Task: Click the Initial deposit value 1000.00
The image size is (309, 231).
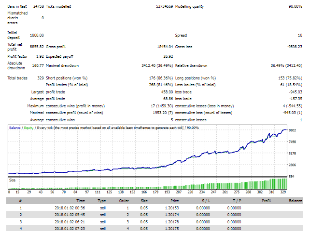Action: click(x=37, y=35)
